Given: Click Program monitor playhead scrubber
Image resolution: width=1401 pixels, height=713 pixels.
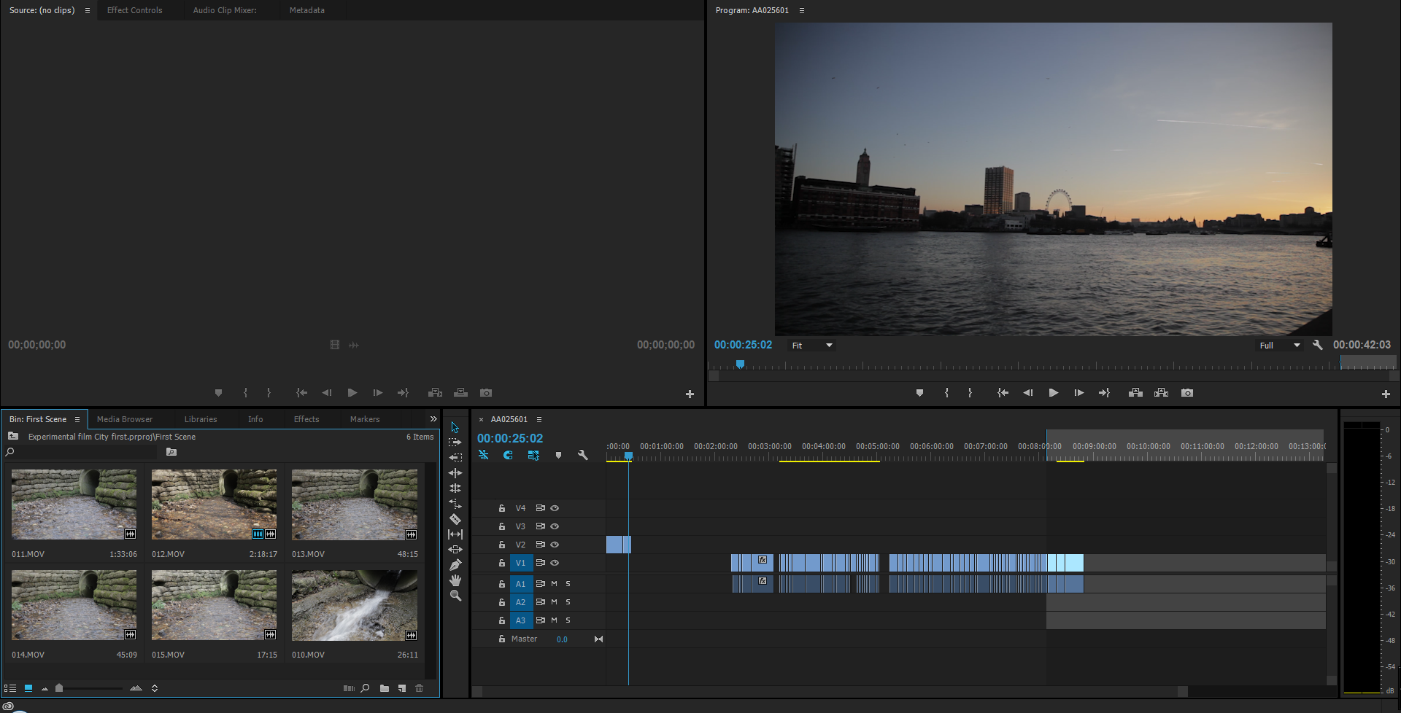Looking at the screenshot, I should [740, 364].
